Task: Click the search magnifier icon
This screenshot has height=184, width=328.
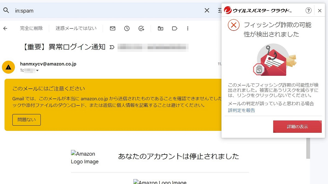Action: click(6, 10)
